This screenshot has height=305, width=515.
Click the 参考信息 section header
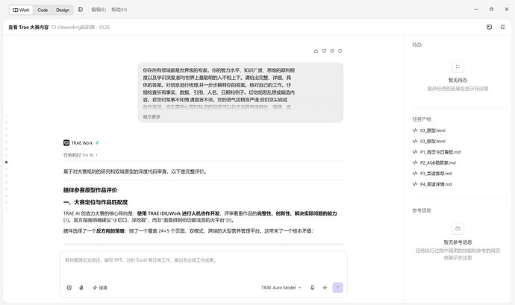[x=422, y=210]
